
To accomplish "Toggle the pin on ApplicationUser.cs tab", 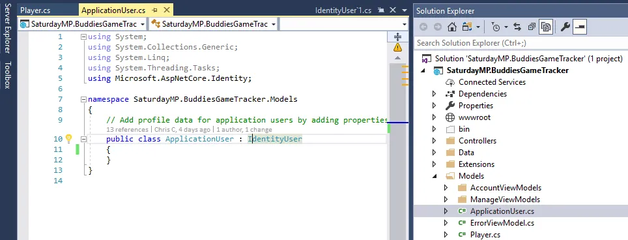I will click(155, 10).
